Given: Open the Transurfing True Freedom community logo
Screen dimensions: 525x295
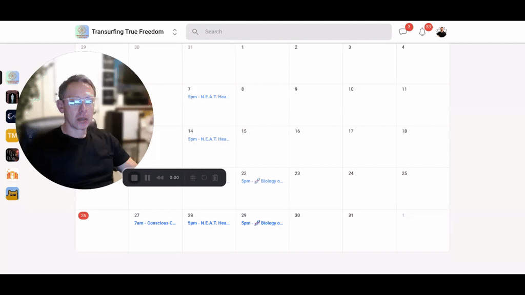Looking at the screenshot, I should click(x=82, y=32).
